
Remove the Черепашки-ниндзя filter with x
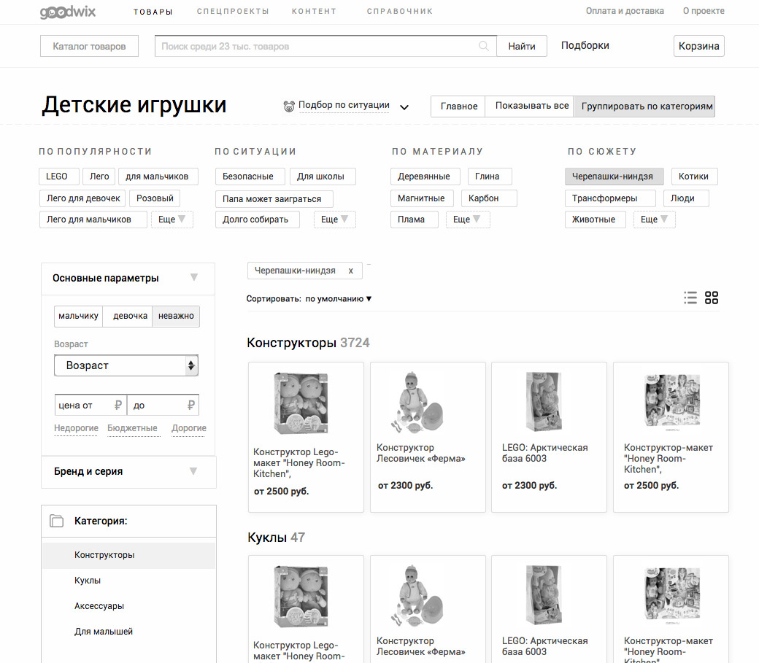(x=351, y=271)
